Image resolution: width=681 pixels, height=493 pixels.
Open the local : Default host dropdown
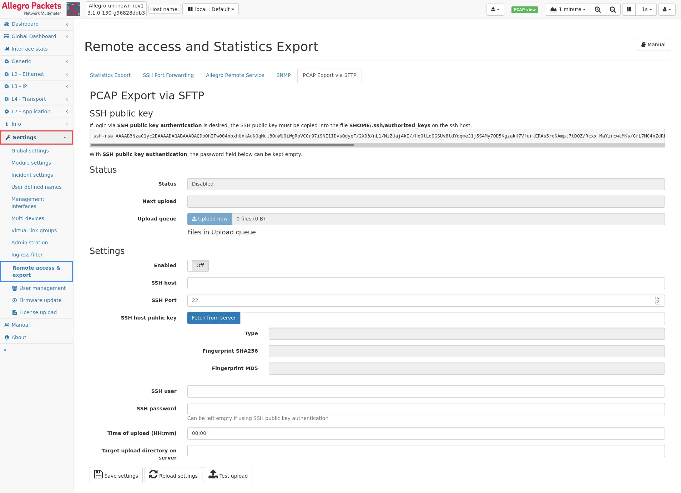tap(211, 9)
